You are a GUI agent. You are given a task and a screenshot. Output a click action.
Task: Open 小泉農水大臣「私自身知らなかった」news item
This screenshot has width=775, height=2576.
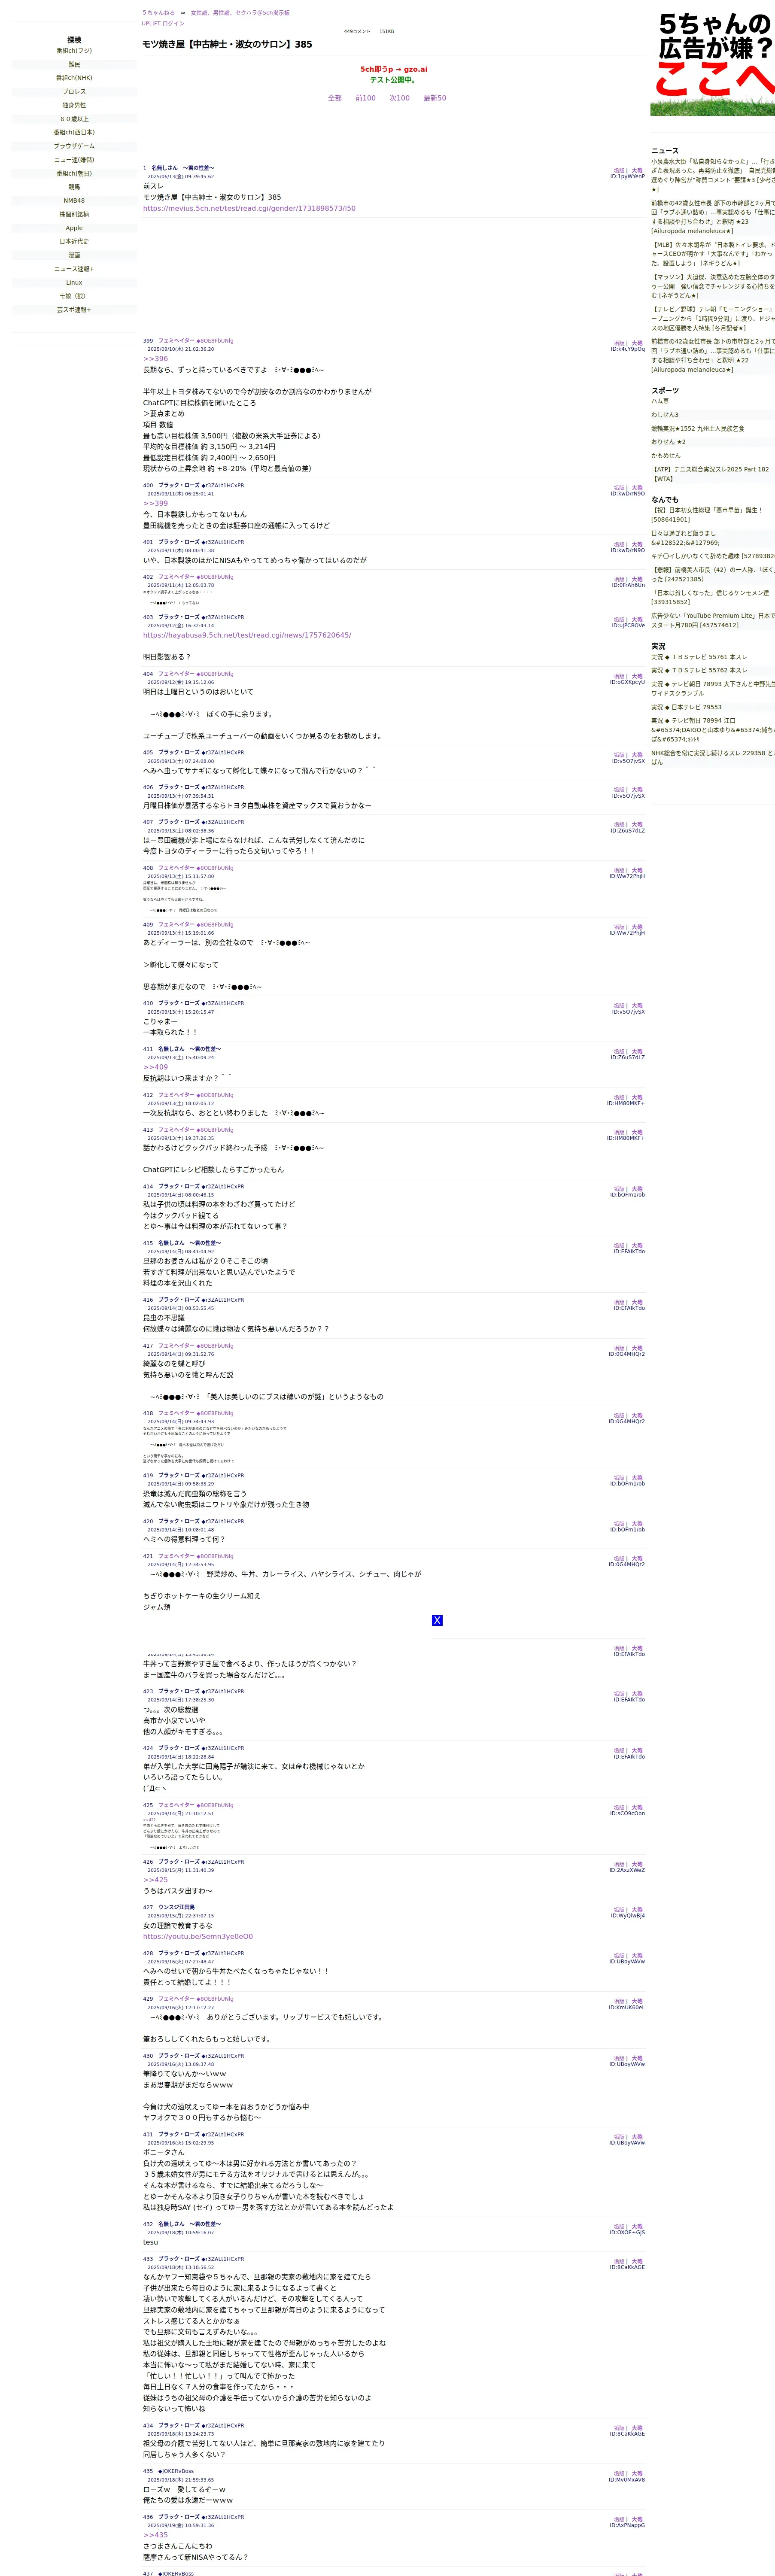(x=713, y=175)
